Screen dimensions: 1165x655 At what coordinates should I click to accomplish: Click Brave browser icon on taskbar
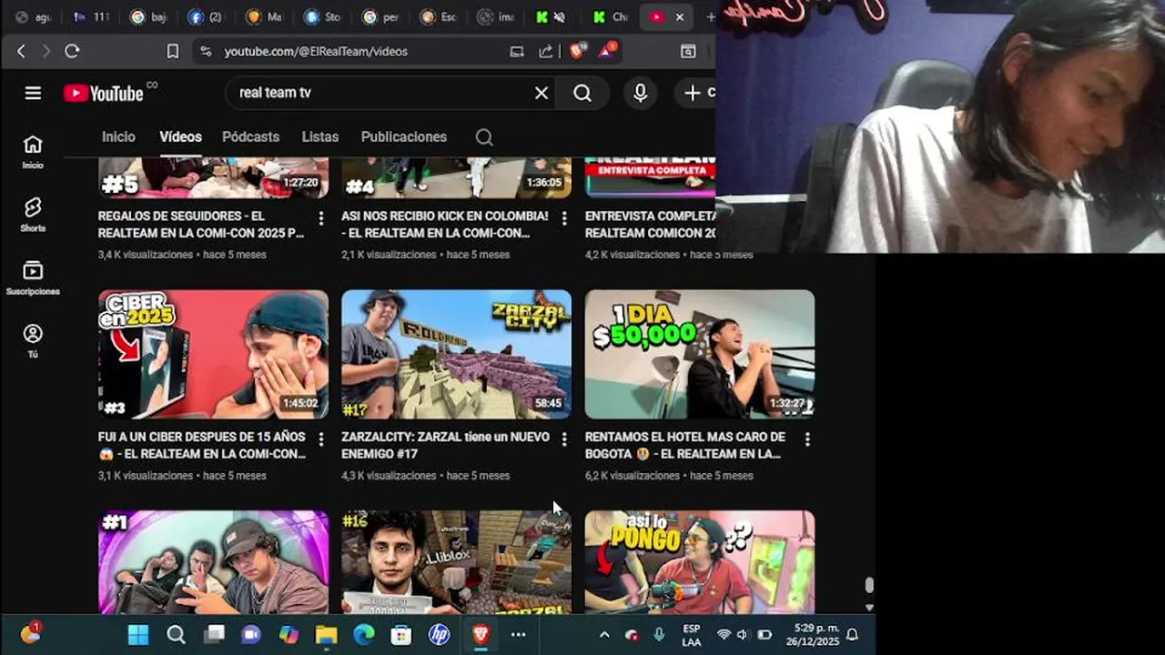coord(481,634)
